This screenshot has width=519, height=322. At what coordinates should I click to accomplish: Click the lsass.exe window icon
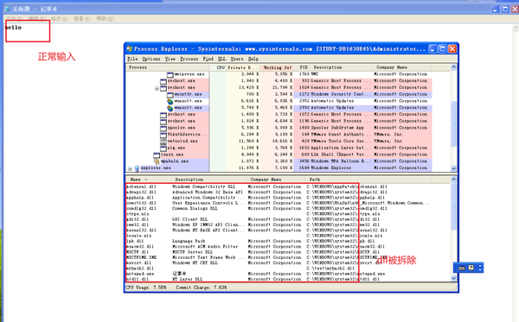pos(157,155)
